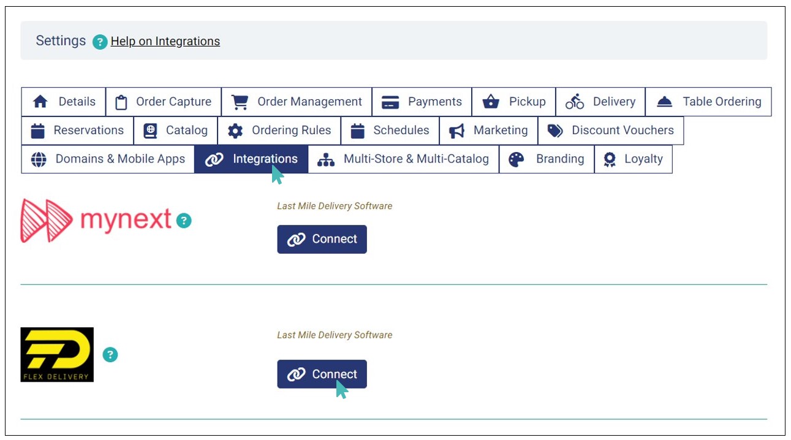
Task: Select the Payments tab
Action: coord(422,102)
